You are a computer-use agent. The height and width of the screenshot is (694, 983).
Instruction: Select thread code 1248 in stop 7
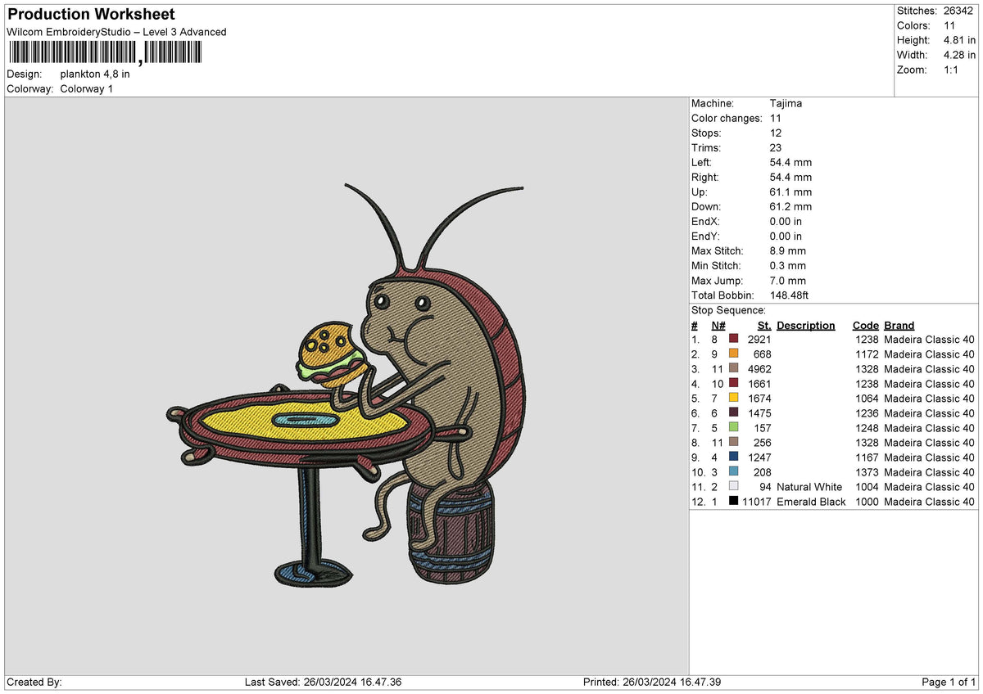point(866,427)
